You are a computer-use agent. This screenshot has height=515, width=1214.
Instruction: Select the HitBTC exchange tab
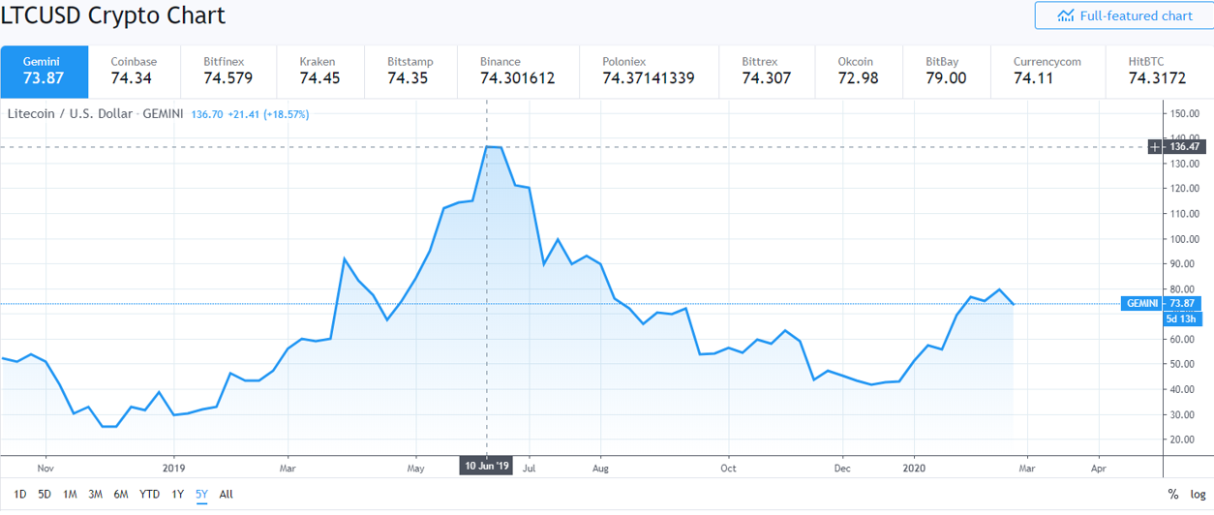(1157, 71)
